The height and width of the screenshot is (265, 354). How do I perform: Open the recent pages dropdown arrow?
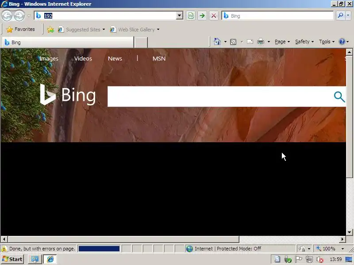29,16
